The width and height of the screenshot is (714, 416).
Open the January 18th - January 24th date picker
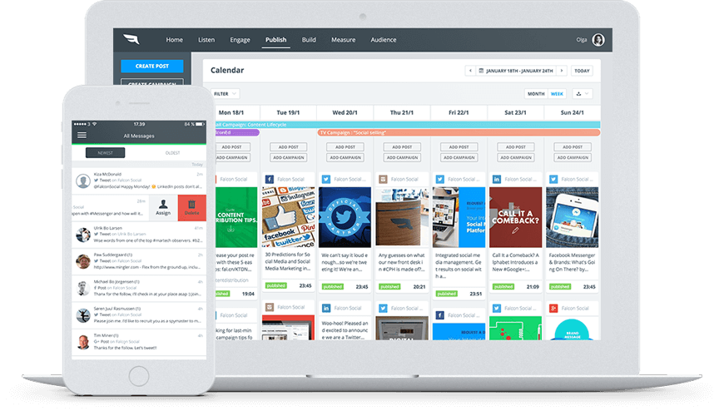coord(516,71)
